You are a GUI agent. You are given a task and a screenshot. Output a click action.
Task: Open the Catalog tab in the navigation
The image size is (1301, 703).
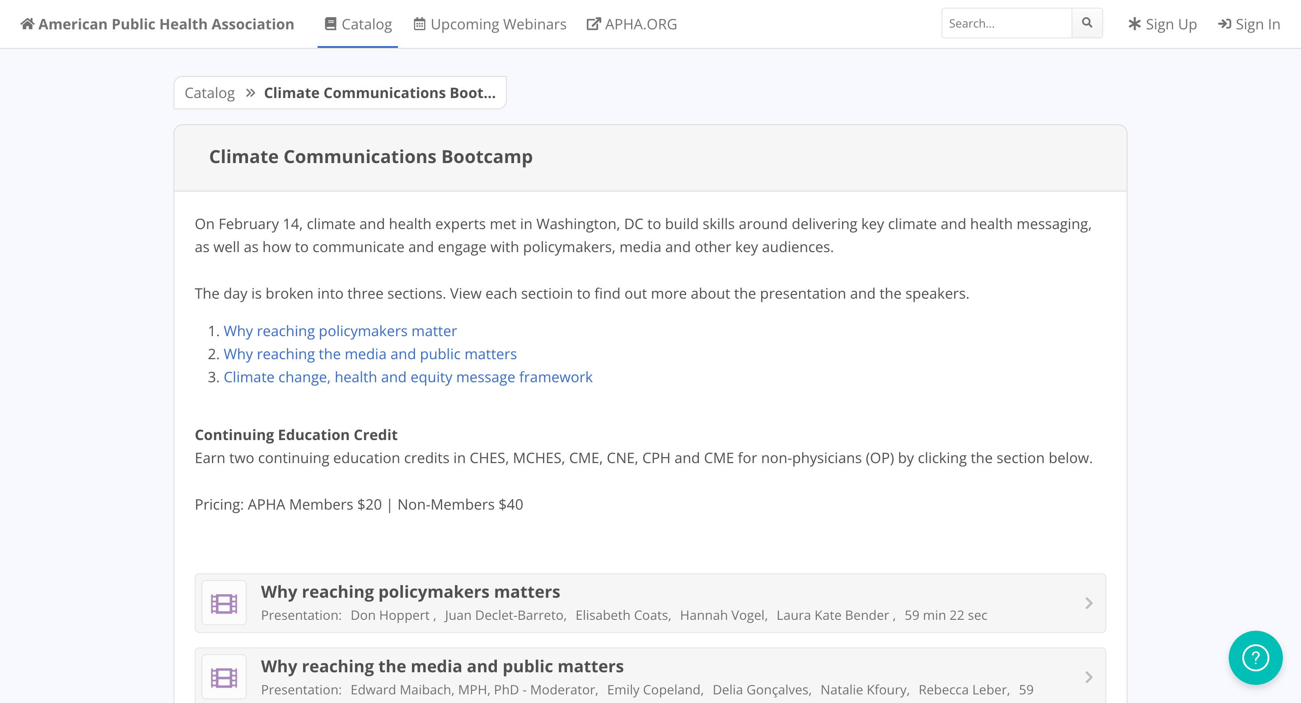358,24
